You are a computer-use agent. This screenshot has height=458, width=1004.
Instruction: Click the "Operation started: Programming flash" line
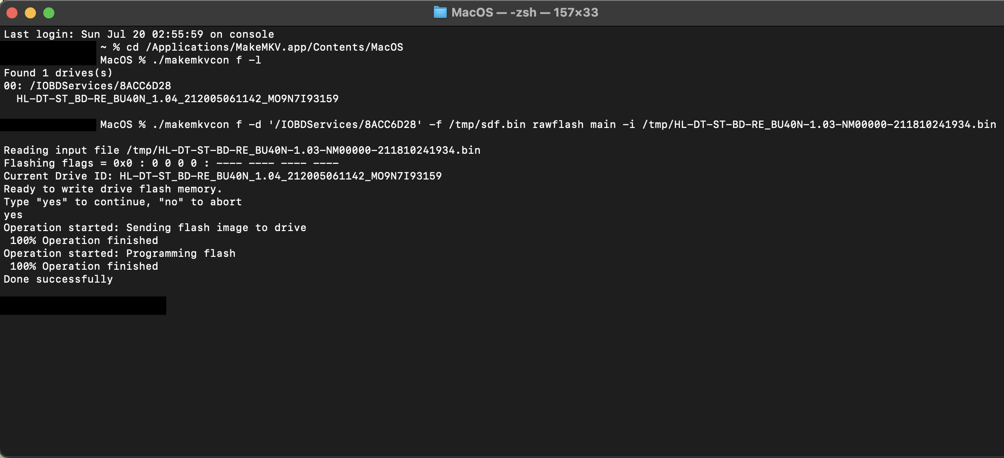pos(119,254)
